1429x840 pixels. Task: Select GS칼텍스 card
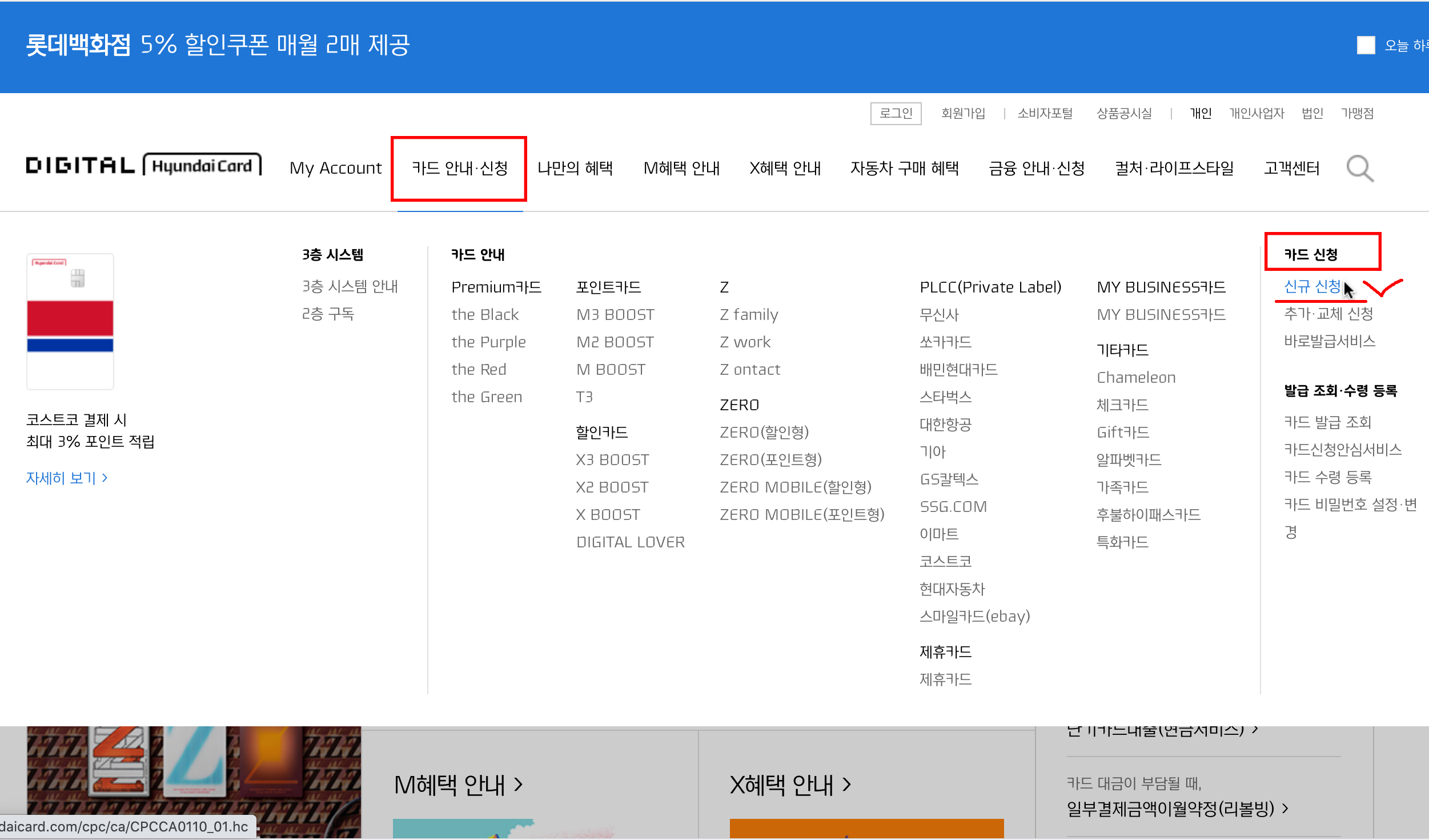[x=949, y=479]
